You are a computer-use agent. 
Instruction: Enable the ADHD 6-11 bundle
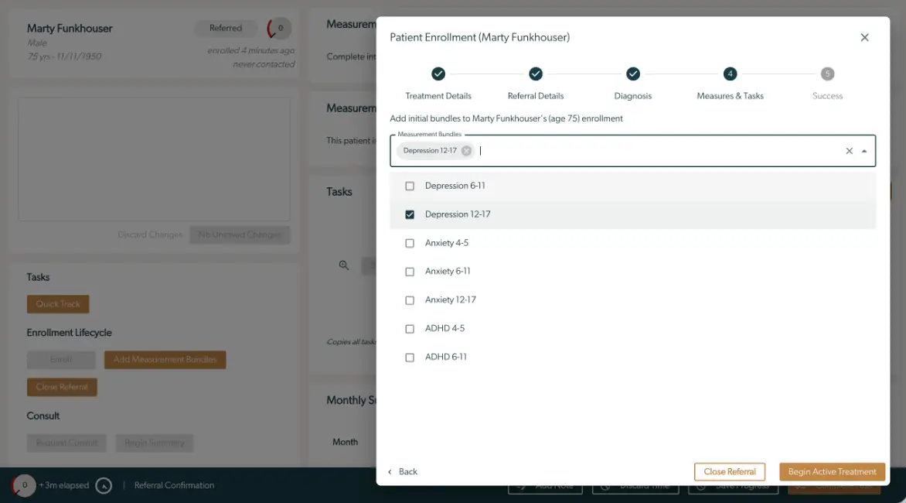point(410,357)
